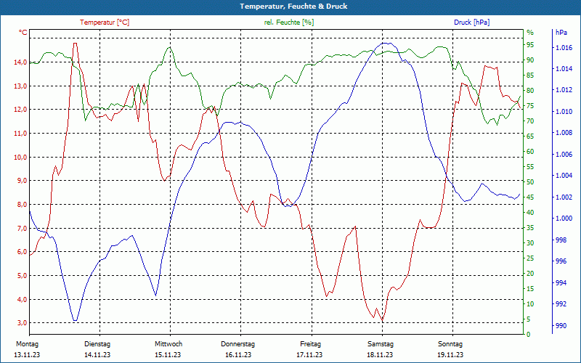Select the red 'Temperatur [°C]' legend label

(105, 23)
